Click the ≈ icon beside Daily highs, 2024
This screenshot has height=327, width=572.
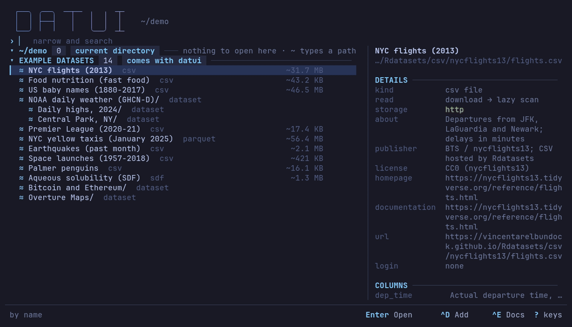[31, 110]
